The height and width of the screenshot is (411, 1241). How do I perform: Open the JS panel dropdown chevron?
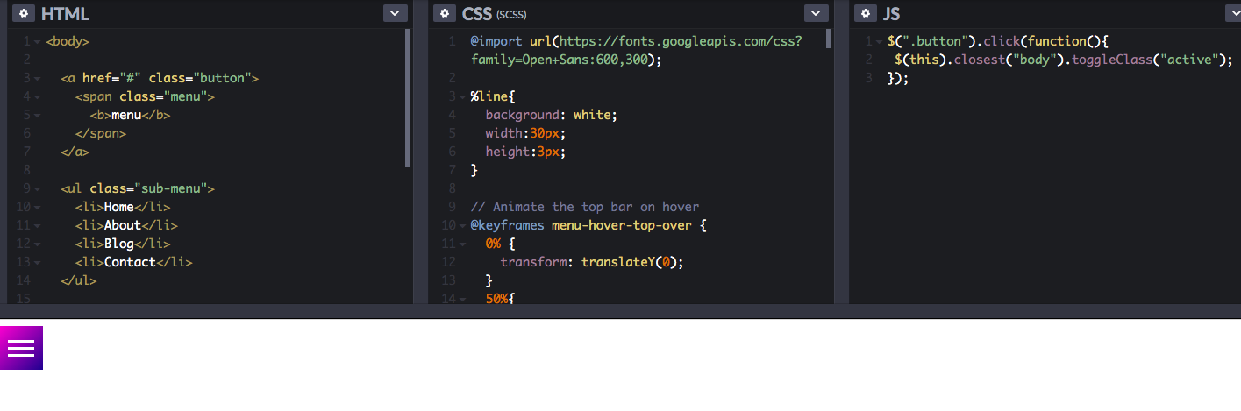[1233, 13]
